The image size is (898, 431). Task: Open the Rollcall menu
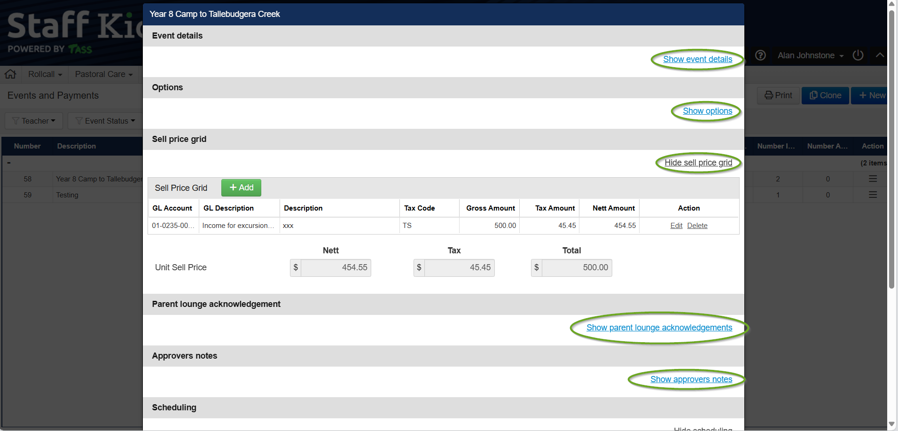[45, 74]
